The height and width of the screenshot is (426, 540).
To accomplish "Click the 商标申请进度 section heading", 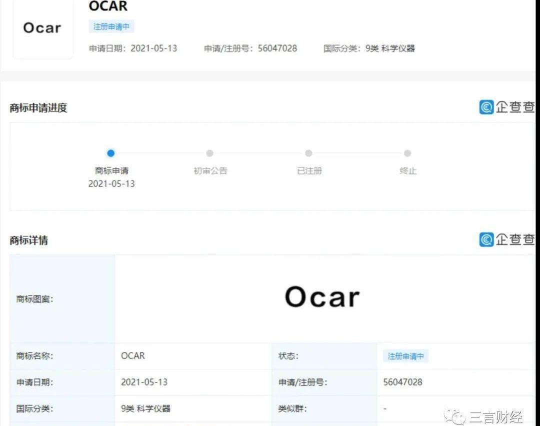I will pyautogui.click(x=38, y=107).
